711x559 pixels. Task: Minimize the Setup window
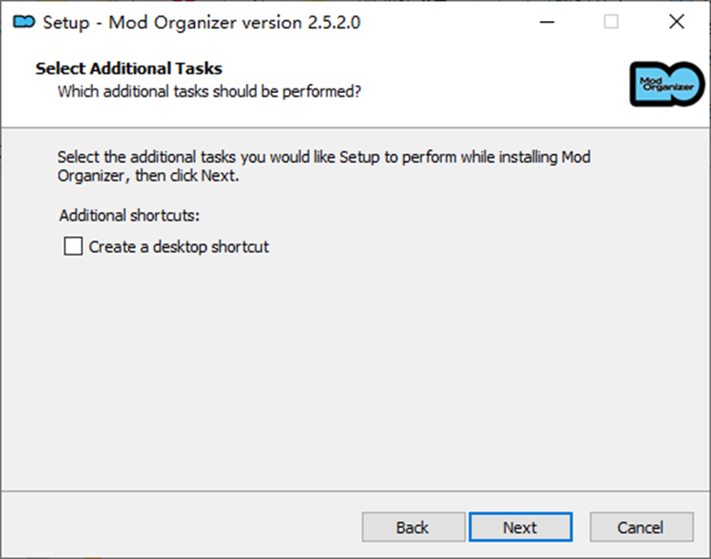tap(545, 22)
